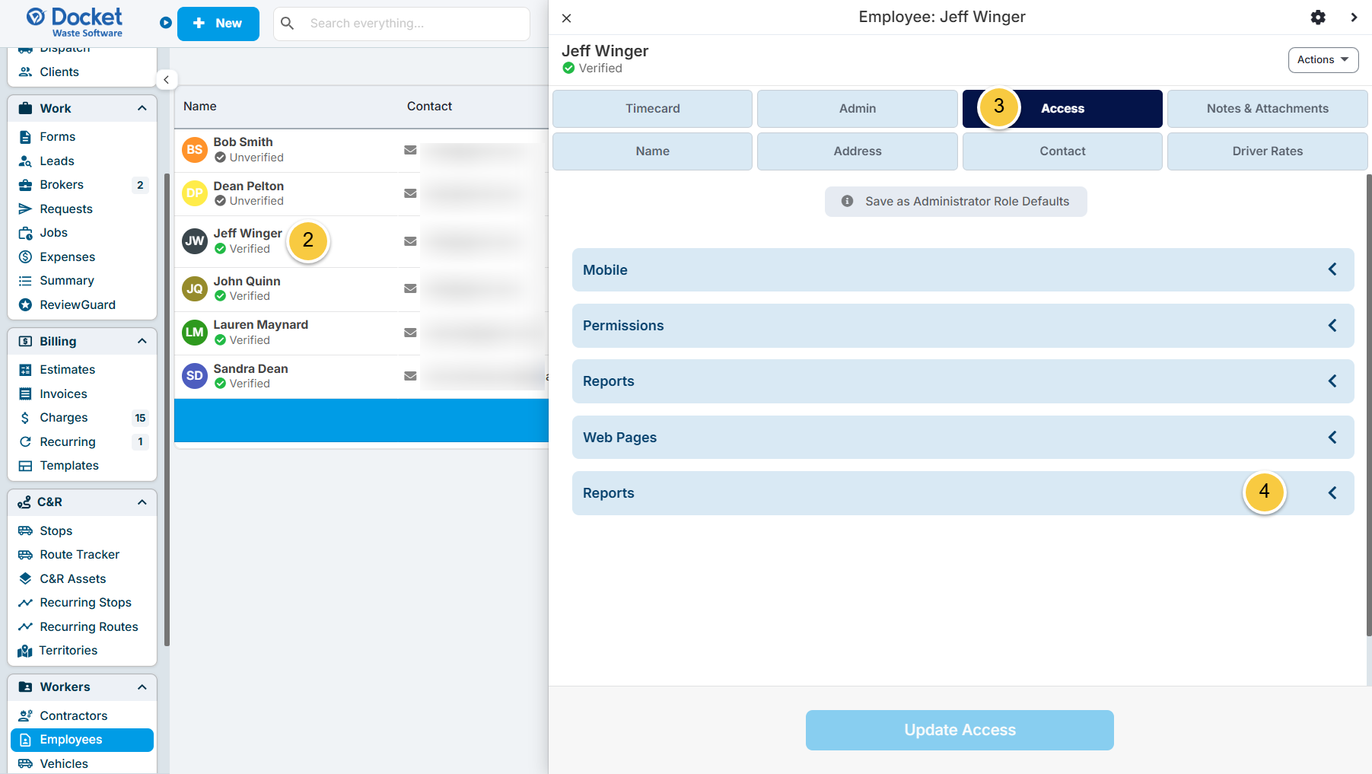The image size is (1372, 774).
Task: Sort by the Name column header
Action: [x=199, y=107]
